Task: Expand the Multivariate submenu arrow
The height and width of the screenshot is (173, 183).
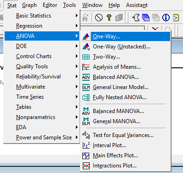Action: tap(77, 87)
